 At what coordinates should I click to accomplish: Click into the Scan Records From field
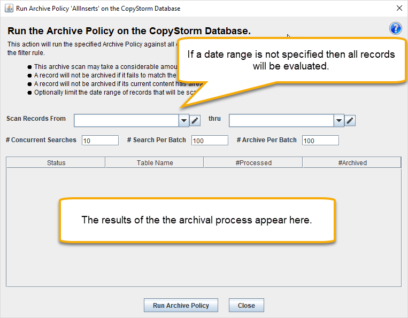[126, 121]
